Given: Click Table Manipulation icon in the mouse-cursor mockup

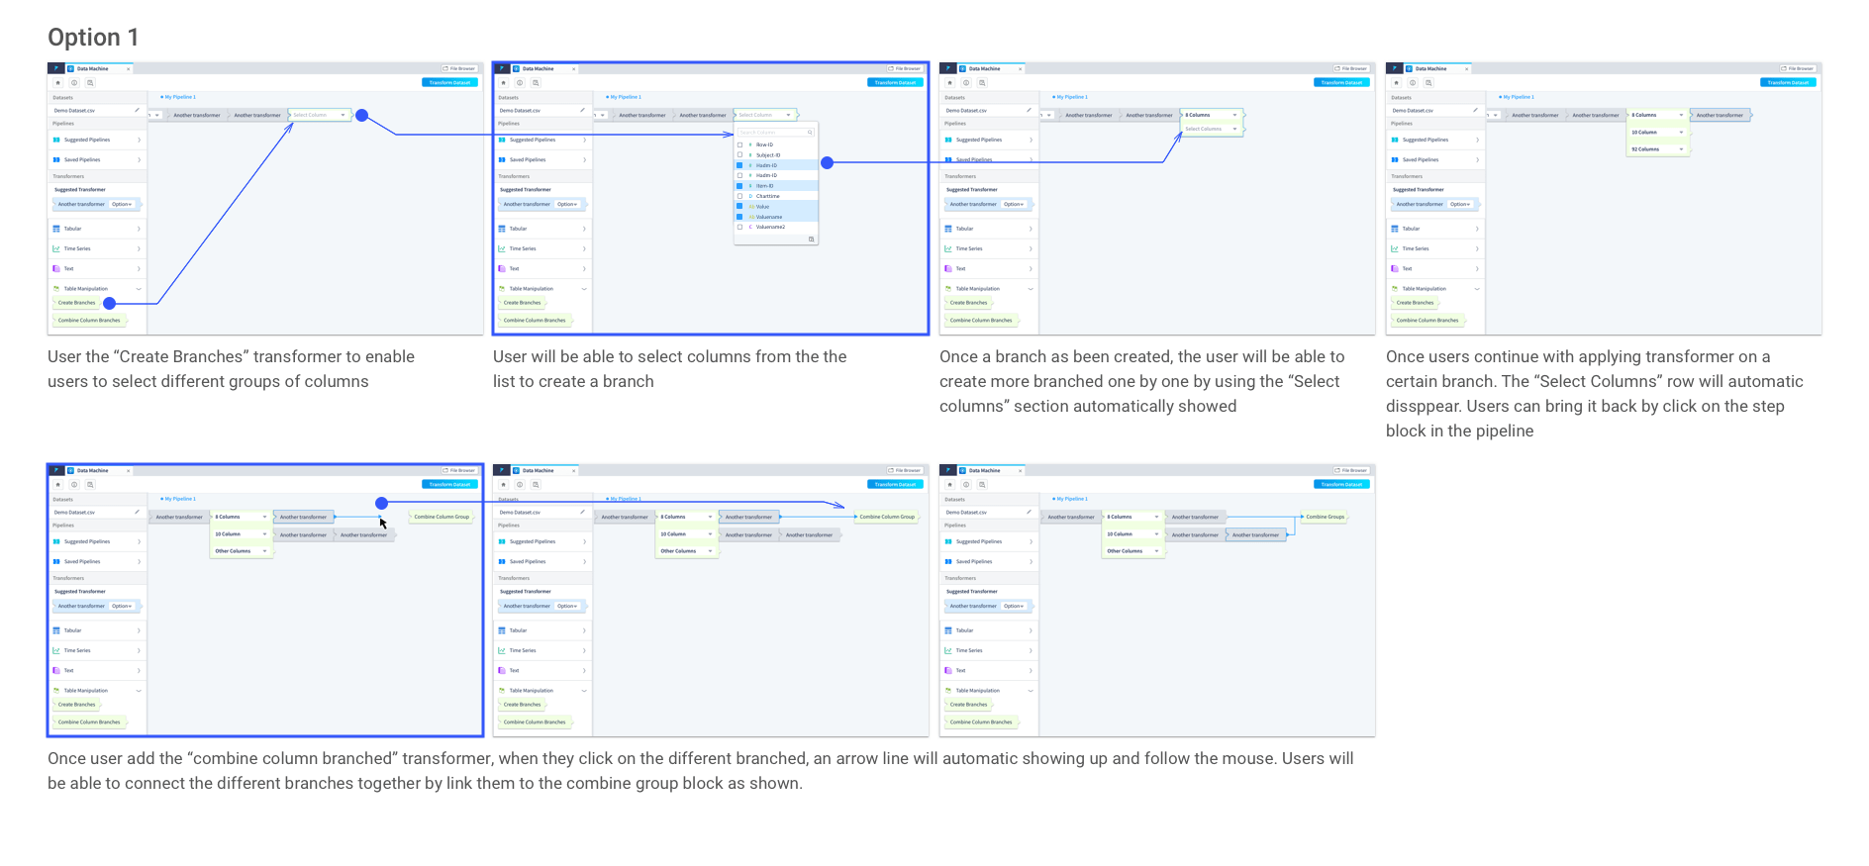Looking at the screenshot, I should pyautogui.click(x=56, y=691).
